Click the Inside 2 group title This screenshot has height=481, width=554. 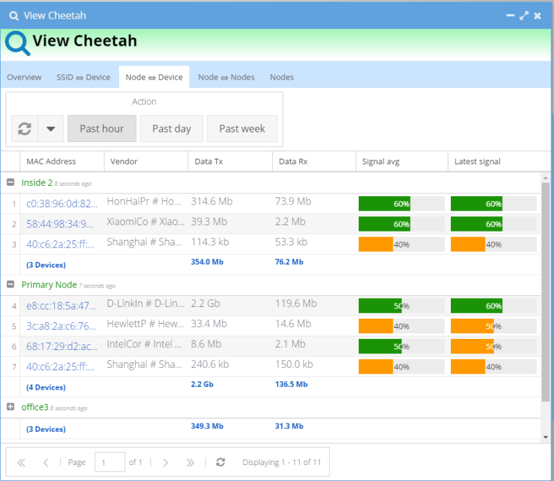click(37, 182)
